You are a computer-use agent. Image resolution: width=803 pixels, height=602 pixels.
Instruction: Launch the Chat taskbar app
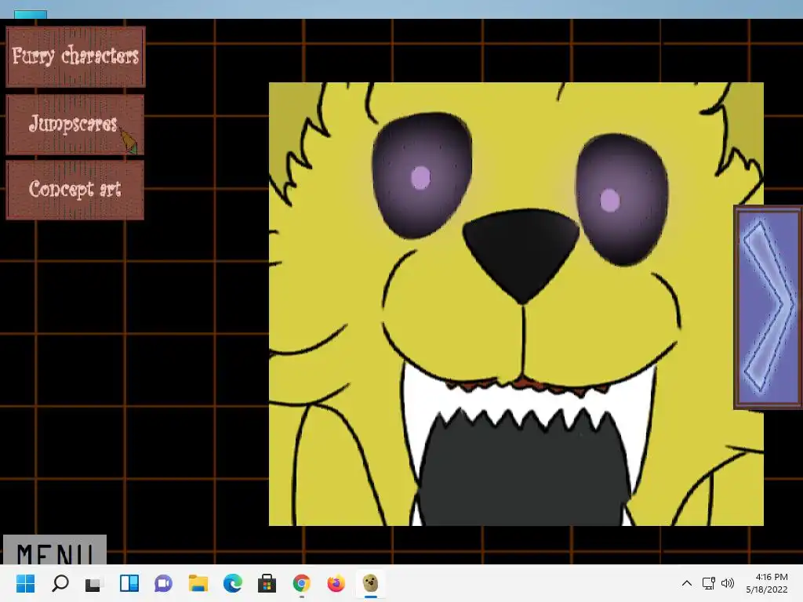[x=163, y=583]
